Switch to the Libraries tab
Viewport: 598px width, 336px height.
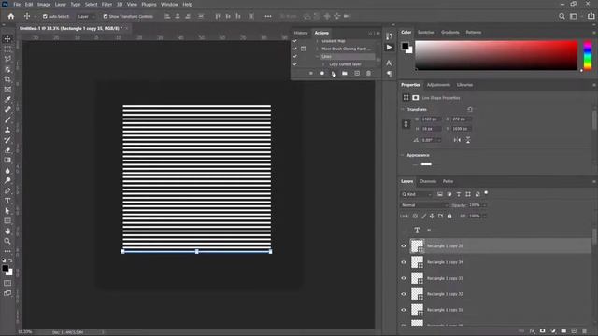point(464,85)
